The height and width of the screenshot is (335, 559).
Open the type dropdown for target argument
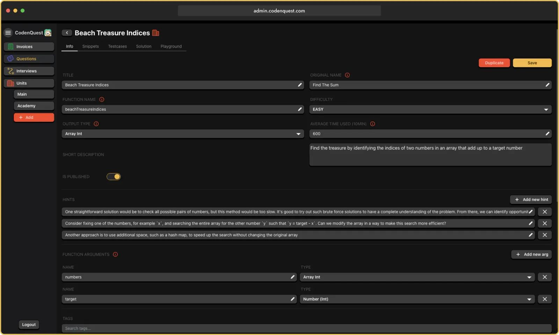[x=417, y=299]
